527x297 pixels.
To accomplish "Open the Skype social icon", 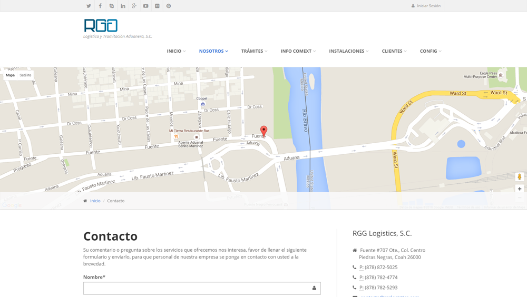I will pos(112,6).
